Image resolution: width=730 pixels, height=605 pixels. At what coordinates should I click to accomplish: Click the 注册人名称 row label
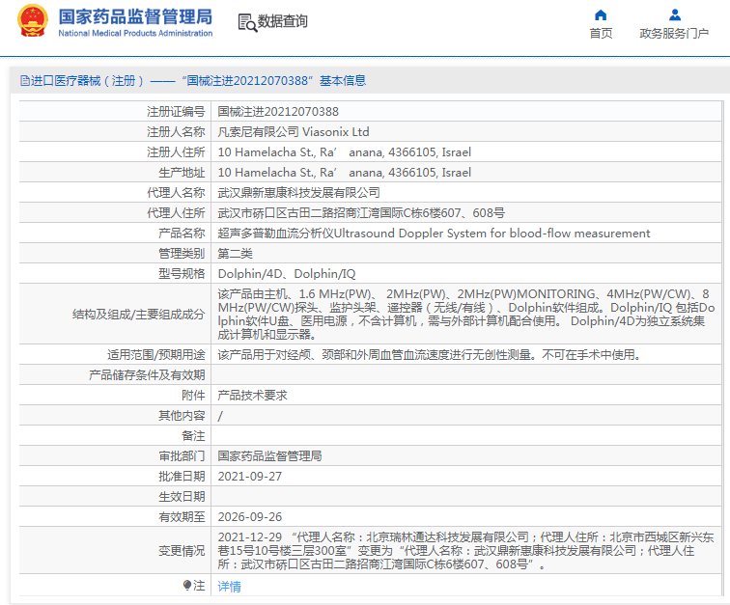pos(176,132)
